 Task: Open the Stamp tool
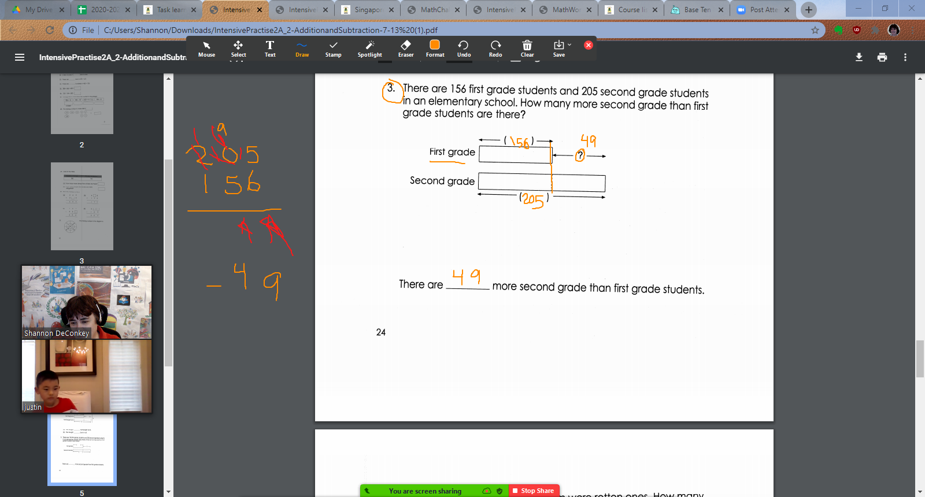pyautogui.click(x=333, y=49)
